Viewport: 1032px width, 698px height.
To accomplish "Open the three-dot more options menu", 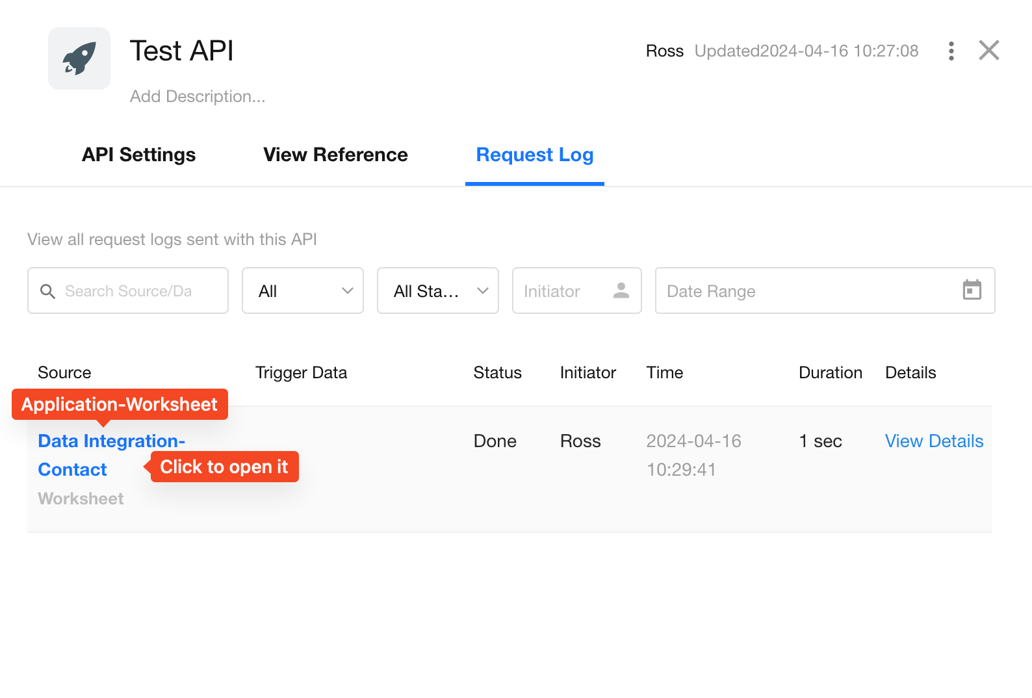I will [951, 51].
